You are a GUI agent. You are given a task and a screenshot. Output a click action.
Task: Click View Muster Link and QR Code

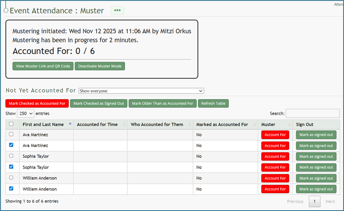click(43, 66)
